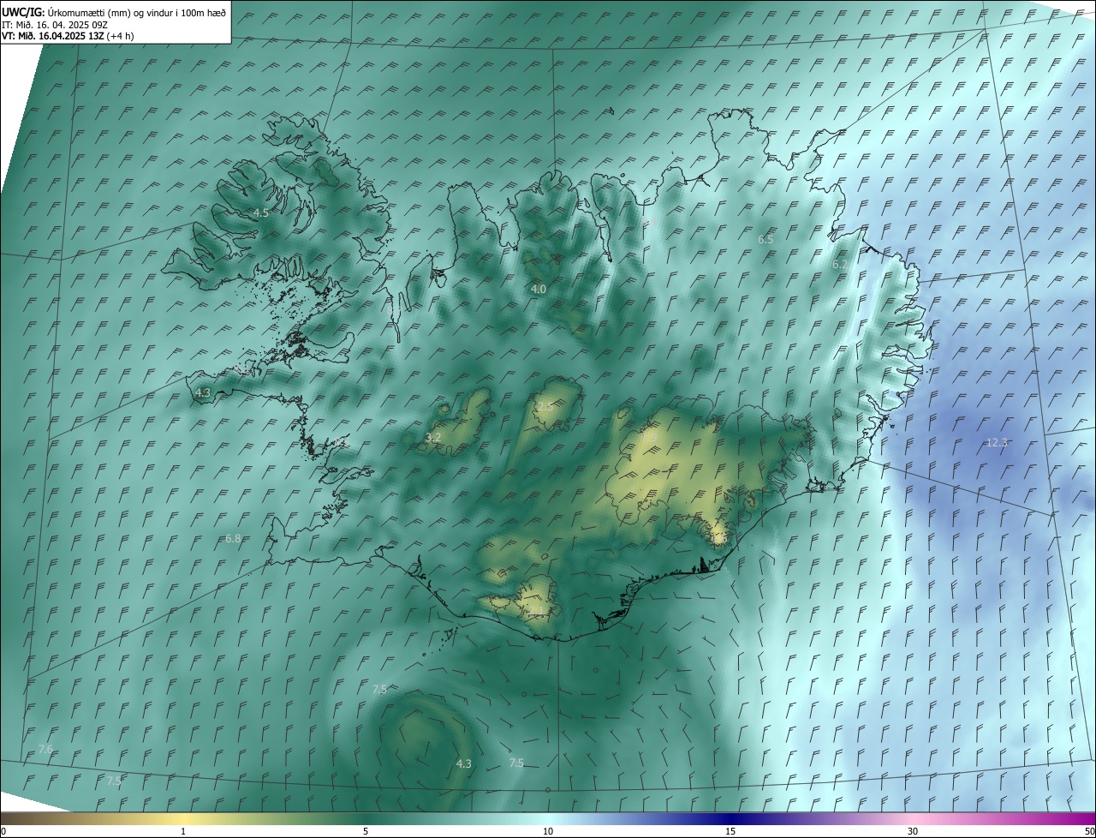Select the 12.3 value label on the map

tap(997, 442)
